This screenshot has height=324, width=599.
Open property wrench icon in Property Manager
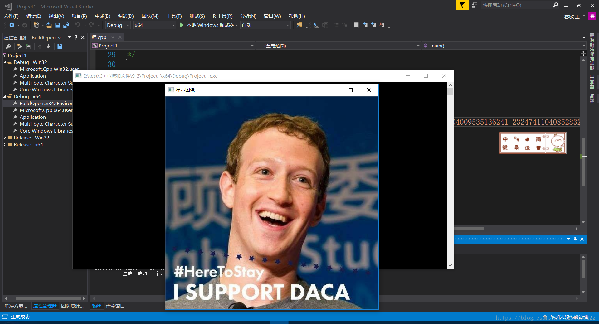click(x=8, y=46)
